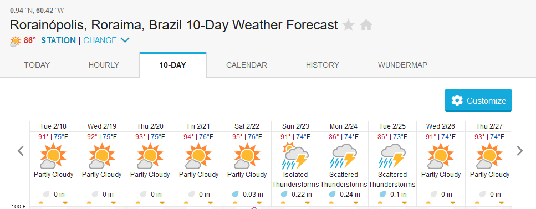Switch to the HOURLY tab
The width and height of the screenshot is (536, 209).
click(x=104, y=65)
